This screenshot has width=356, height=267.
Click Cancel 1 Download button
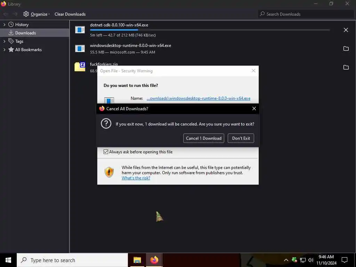[204, 138]
